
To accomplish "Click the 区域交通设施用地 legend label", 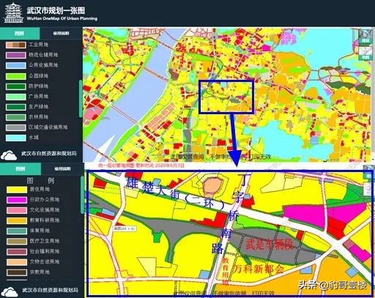I will point(48,127).
